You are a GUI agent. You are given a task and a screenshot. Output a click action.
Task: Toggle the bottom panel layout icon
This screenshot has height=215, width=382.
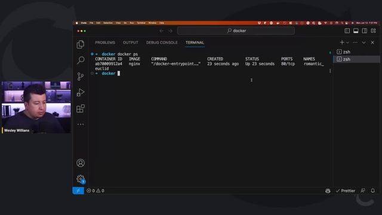click(x=356, y=30)
